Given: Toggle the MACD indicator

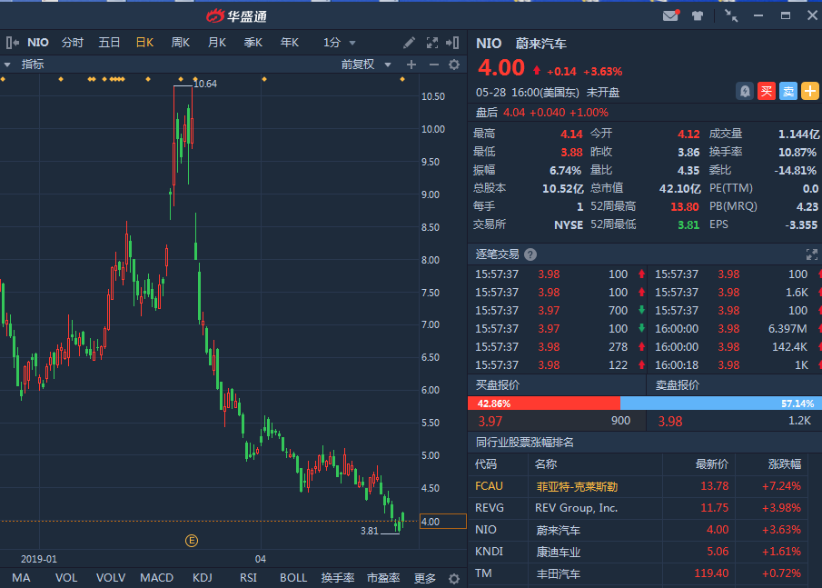Looking at the screenshot, I should pyautogui.click(x=156, y=578).
